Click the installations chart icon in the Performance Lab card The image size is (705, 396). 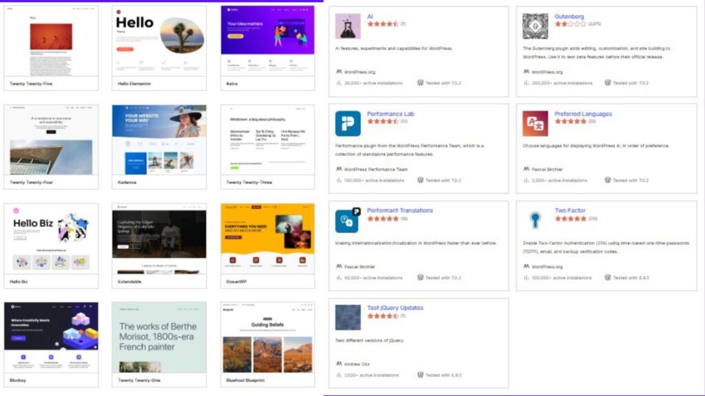coord(339,180)
